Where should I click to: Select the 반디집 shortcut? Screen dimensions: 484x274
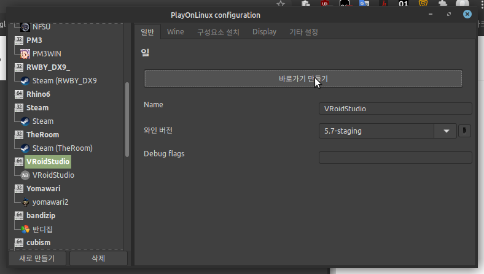[42, 229]
